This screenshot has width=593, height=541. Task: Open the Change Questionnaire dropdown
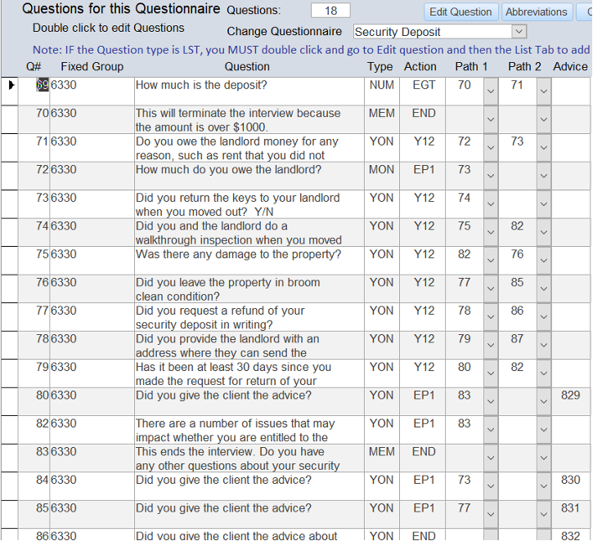(x=519, y=32)
